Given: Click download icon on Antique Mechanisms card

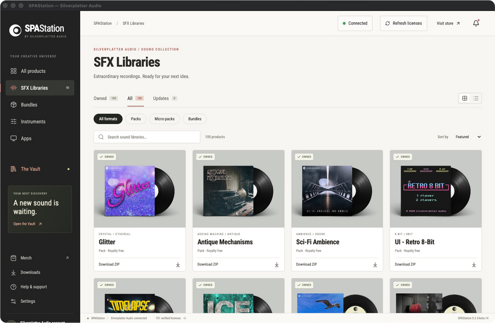Looking at the screenshot, I should tap(276, 264).
